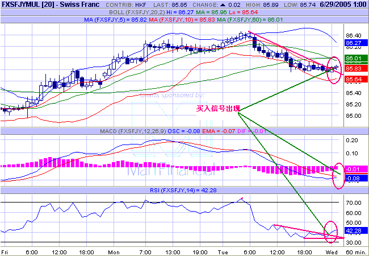Click the 0.10 label on MACD axis
The height and width of the screenshot is (256, 369).
click(x=353, y=154)
